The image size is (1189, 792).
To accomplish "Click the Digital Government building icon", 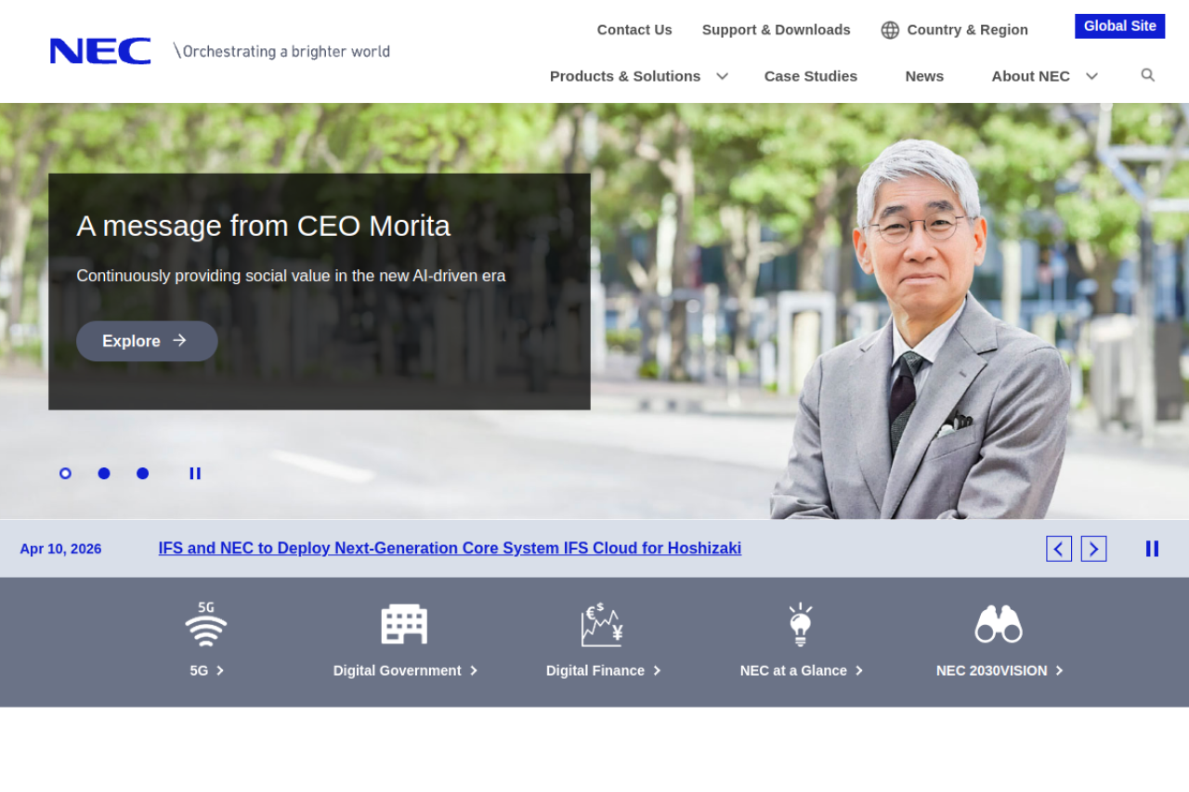I will coord(404,624).
